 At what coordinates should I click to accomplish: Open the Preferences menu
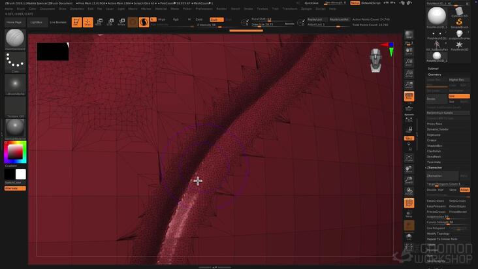click(204, 9)
